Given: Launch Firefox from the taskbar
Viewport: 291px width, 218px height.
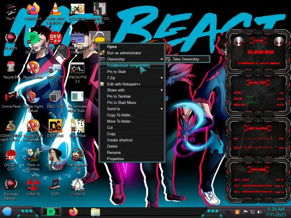Looking at the screenshot, I should 73,212.
